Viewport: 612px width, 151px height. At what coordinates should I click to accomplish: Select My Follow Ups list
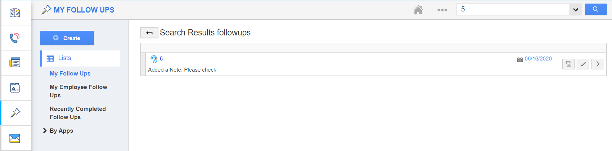pyautogui.click(x=70, y=73)
